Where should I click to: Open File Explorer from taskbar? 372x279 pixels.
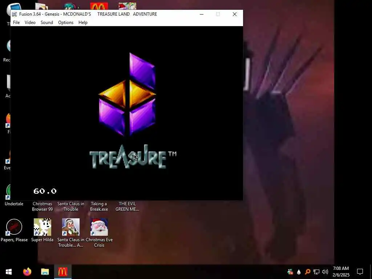45,272
